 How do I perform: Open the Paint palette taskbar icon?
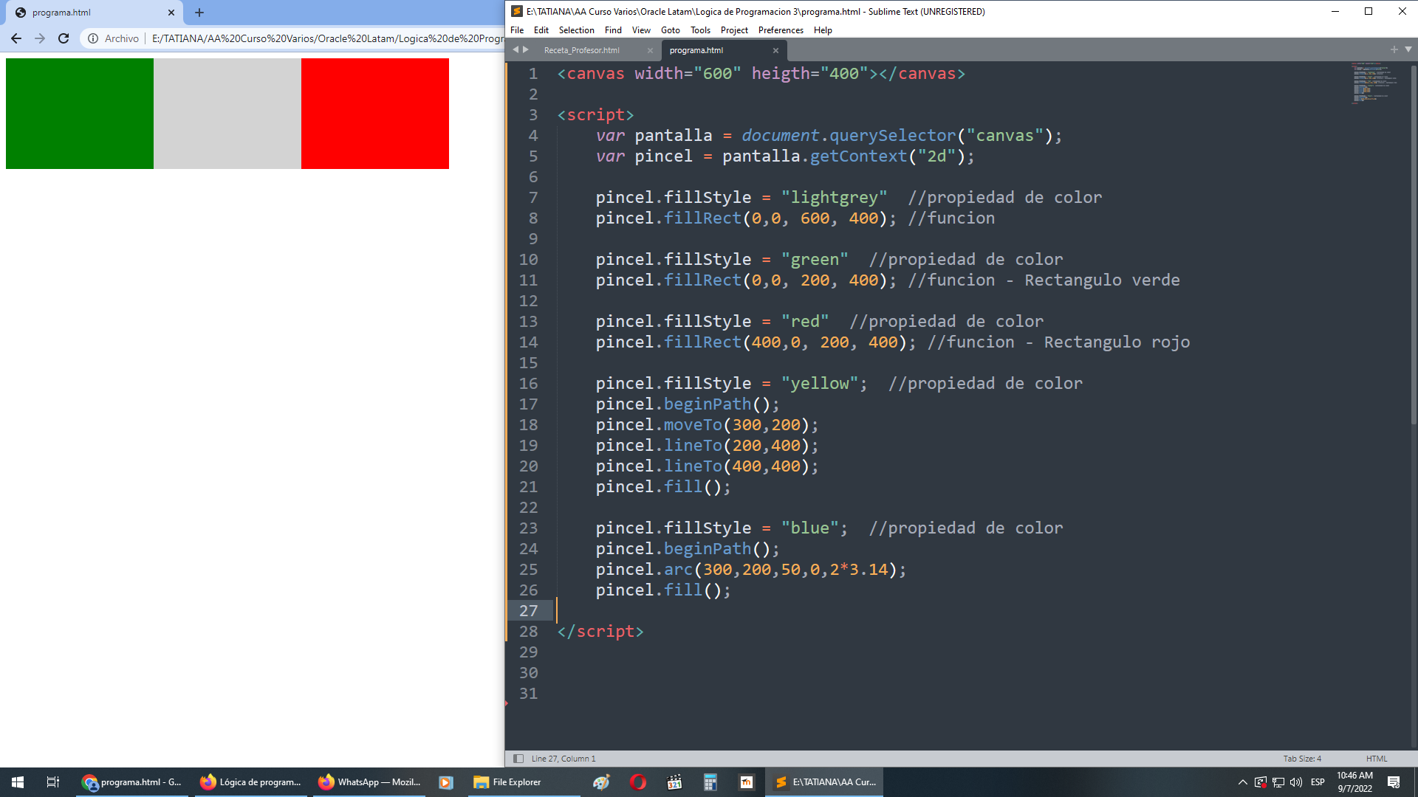coord(601,782)
